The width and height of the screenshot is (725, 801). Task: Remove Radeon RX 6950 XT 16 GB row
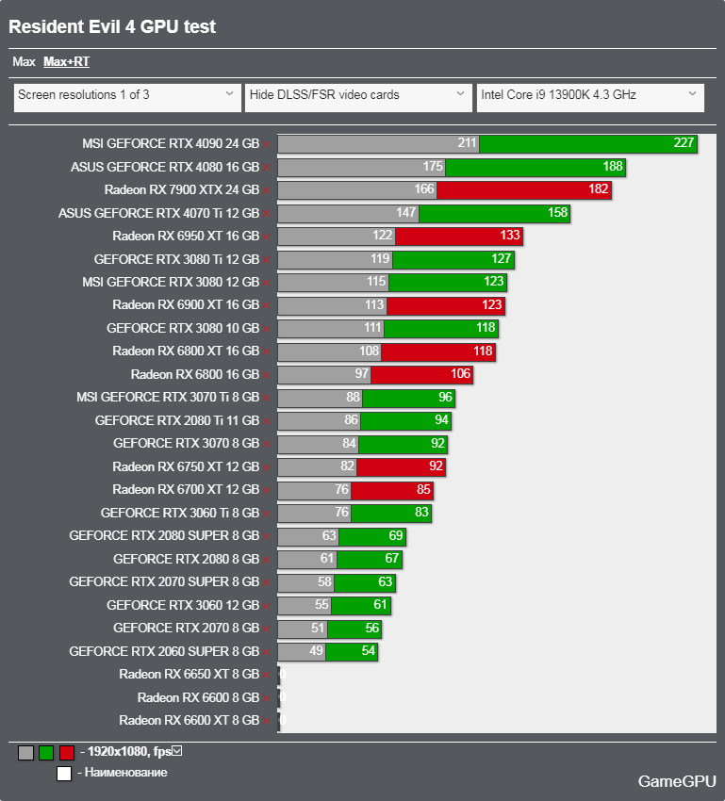tap(266, 237)
